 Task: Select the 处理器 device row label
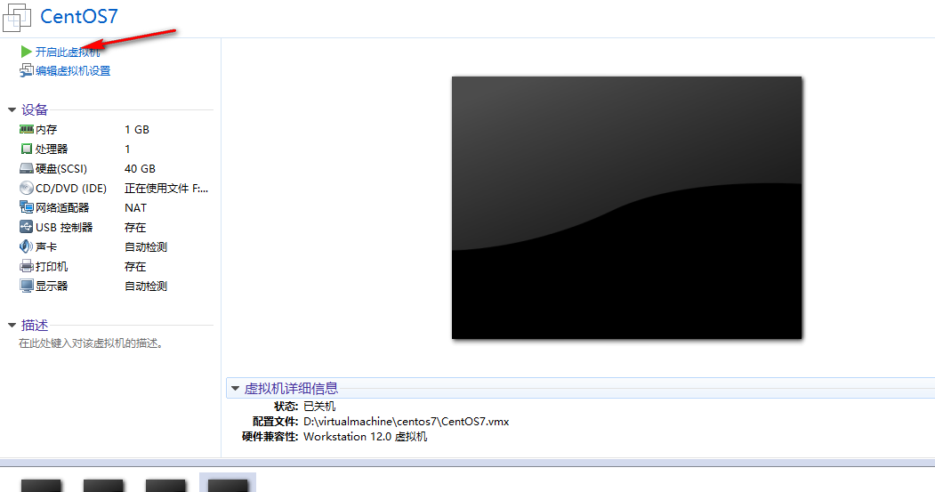tap(52, 149)
